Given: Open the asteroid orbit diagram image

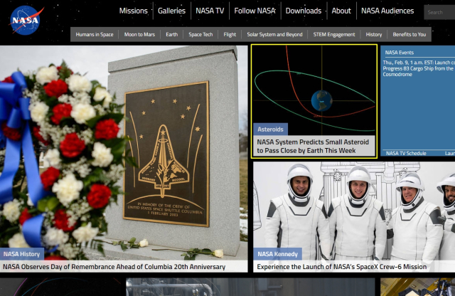Looking at the screenshot, I should (x=314, y=90).
